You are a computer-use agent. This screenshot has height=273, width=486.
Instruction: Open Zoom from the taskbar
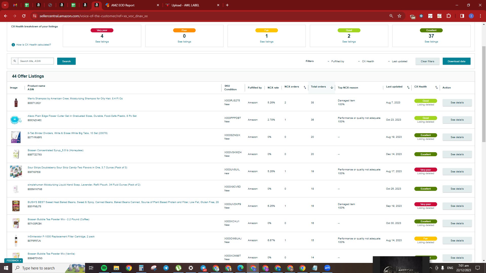327,268
